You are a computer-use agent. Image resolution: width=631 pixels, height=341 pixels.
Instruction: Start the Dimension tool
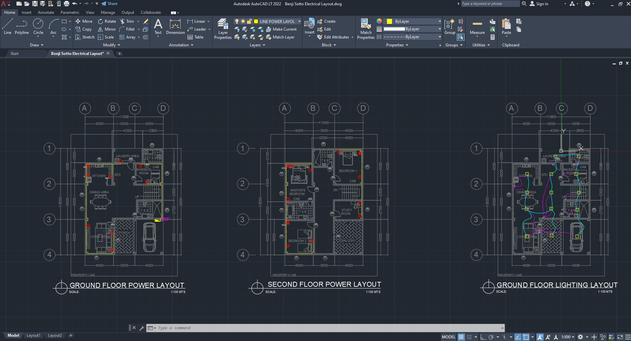pos(175,26)
